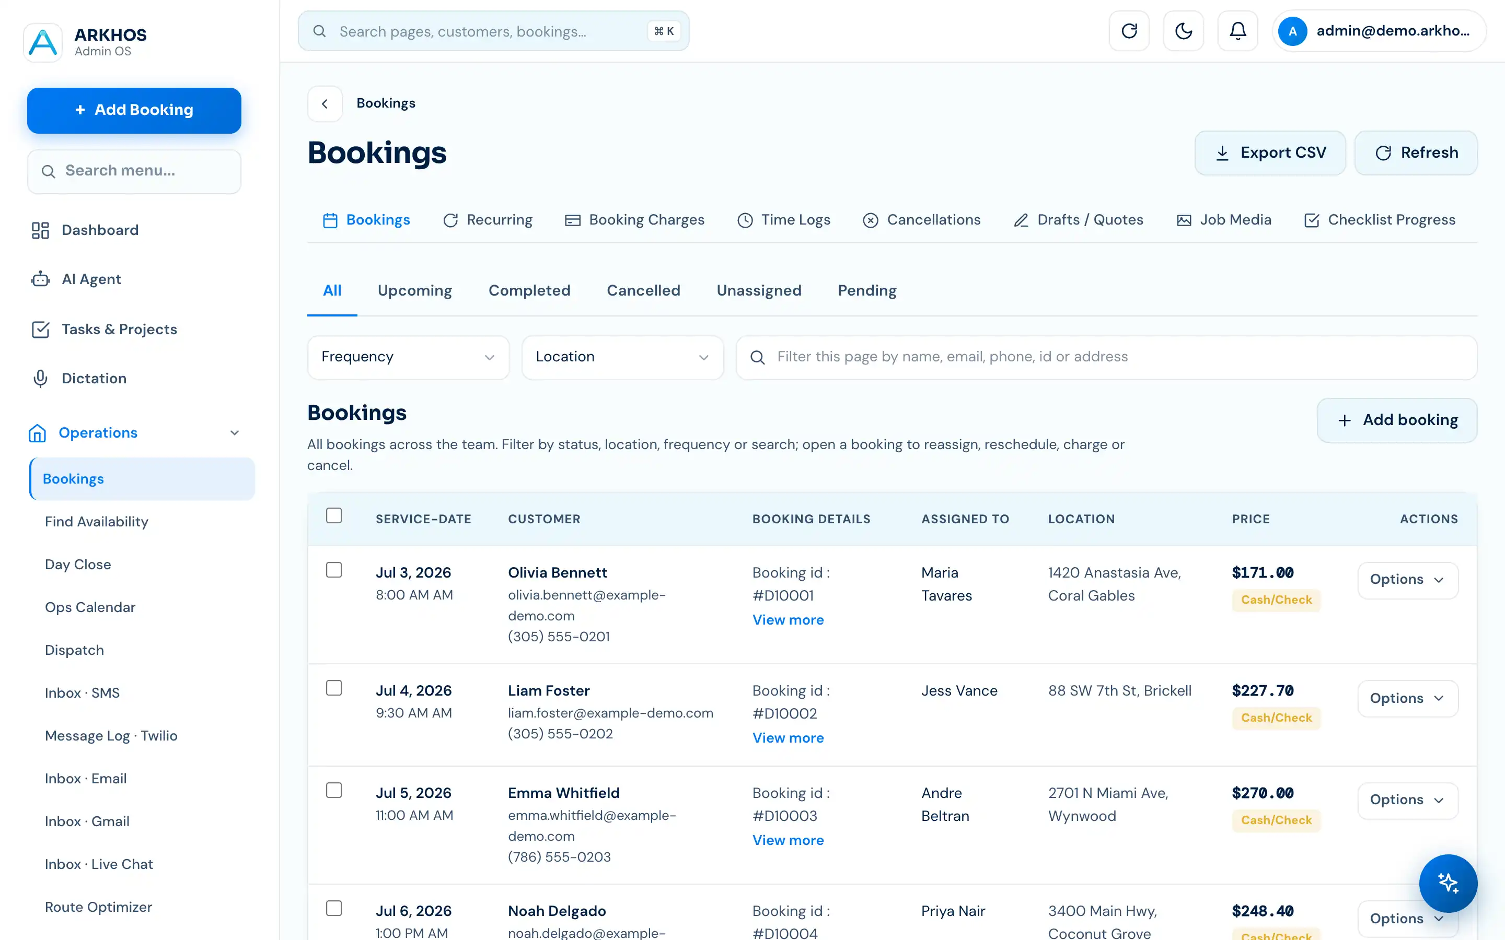Click the AI Agent robot icon
Viewport: 1505px width, 940px height.
click(40, 280)
